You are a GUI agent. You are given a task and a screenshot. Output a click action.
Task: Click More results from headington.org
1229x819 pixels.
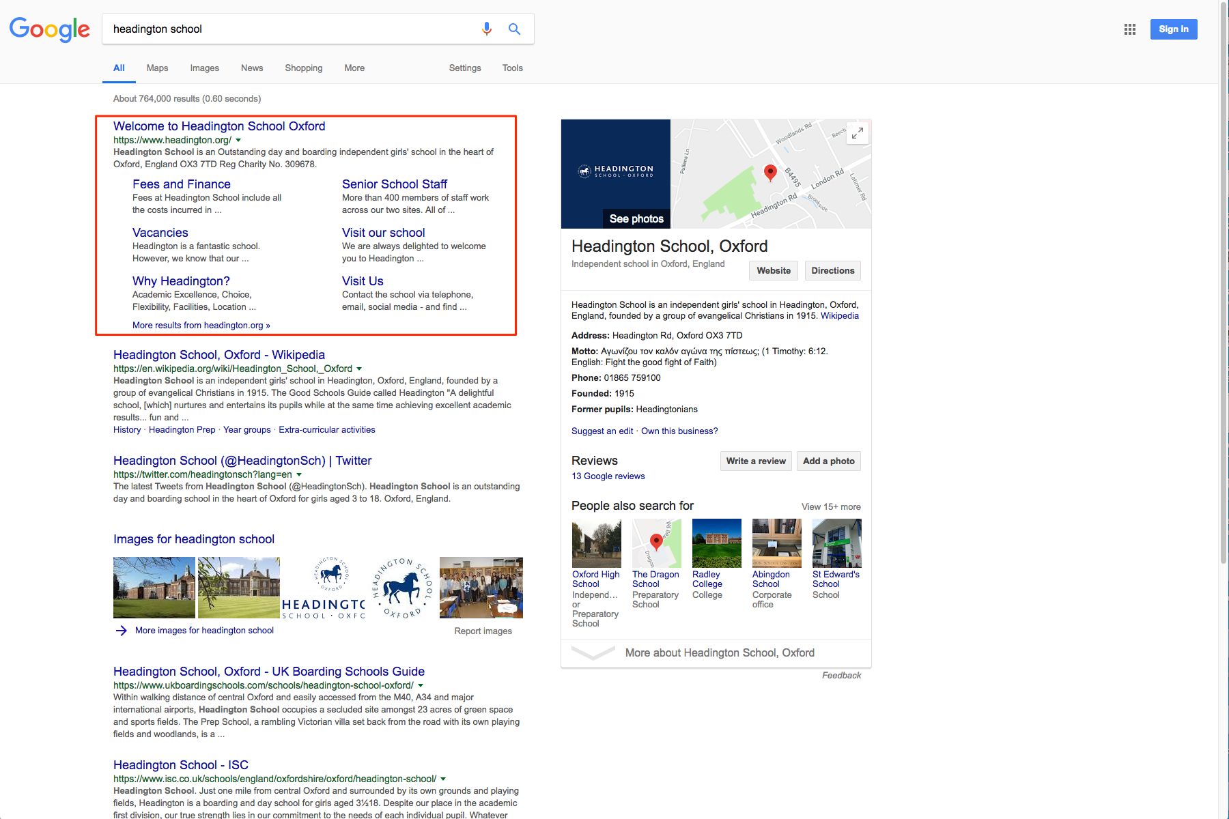(201, 326)
